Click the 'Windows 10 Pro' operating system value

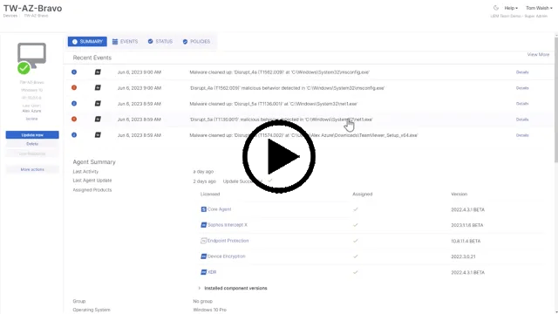(x=209, y=310)
